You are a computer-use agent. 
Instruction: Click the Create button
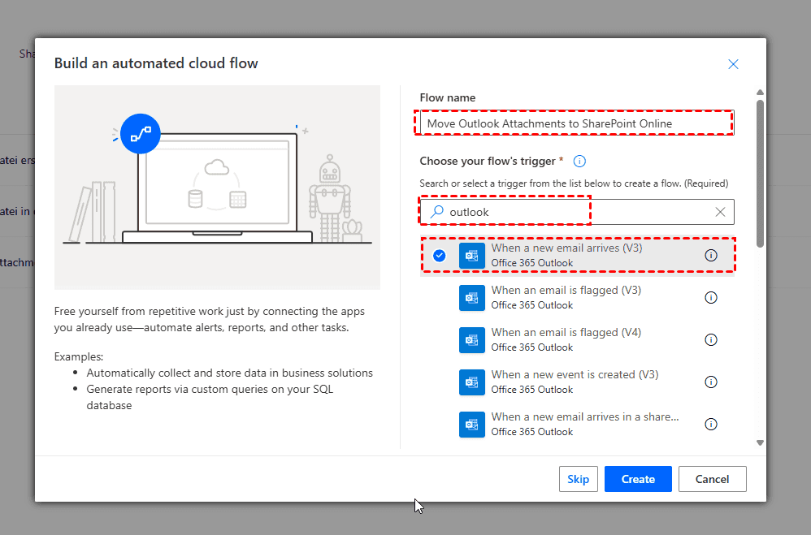pyautogui.click(x=638, y=479)
